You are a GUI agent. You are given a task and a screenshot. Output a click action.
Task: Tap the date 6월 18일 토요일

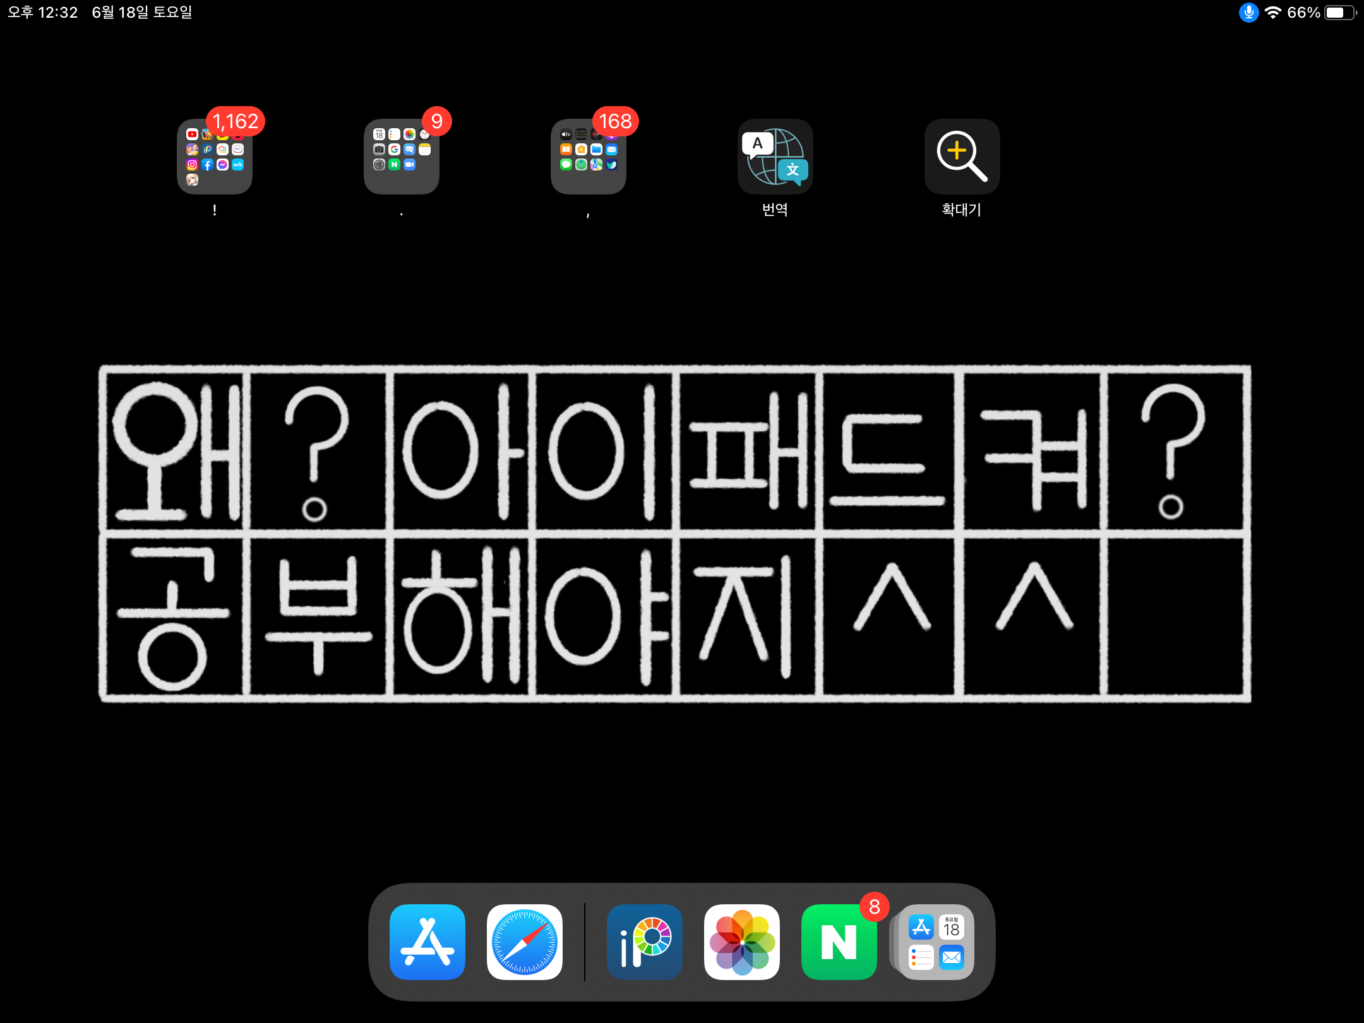pyautogui.click(x=142, y=13)
